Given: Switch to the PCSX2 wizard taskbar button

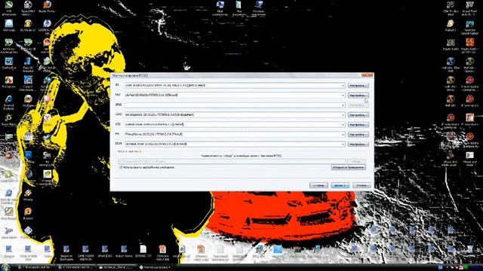Looking at the screenshot, I should 156,267.
